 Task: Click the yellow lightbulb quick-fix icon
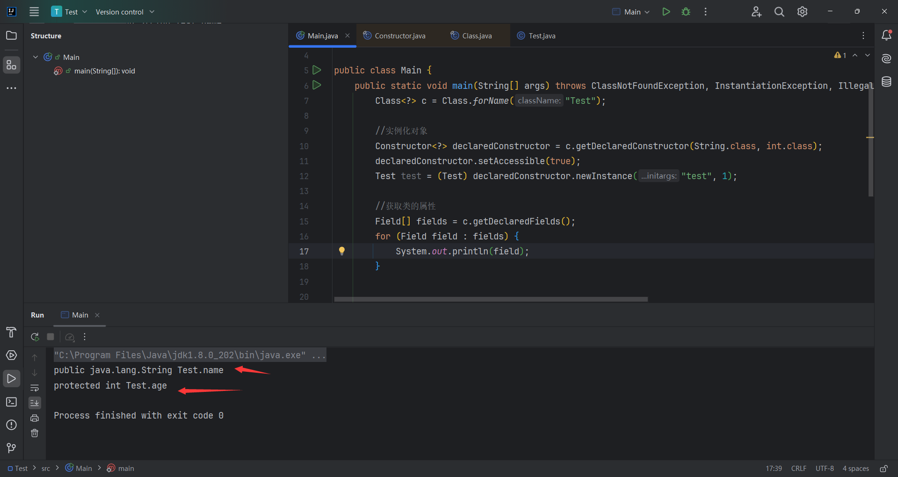pos(342,251)
